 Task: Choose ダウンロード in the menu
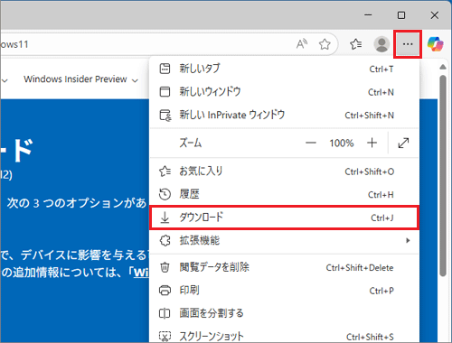pyautogui.click(x=284, y=218)
